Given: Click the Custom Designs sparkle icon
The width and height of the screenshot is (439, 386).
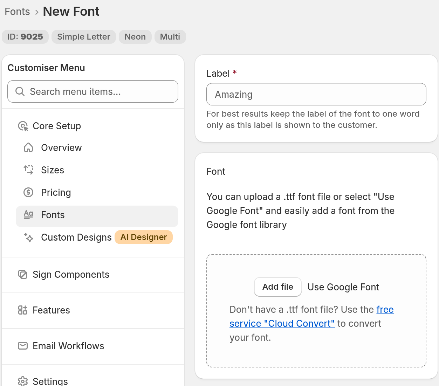Looking at the screenshot, I should click(28, 237).
